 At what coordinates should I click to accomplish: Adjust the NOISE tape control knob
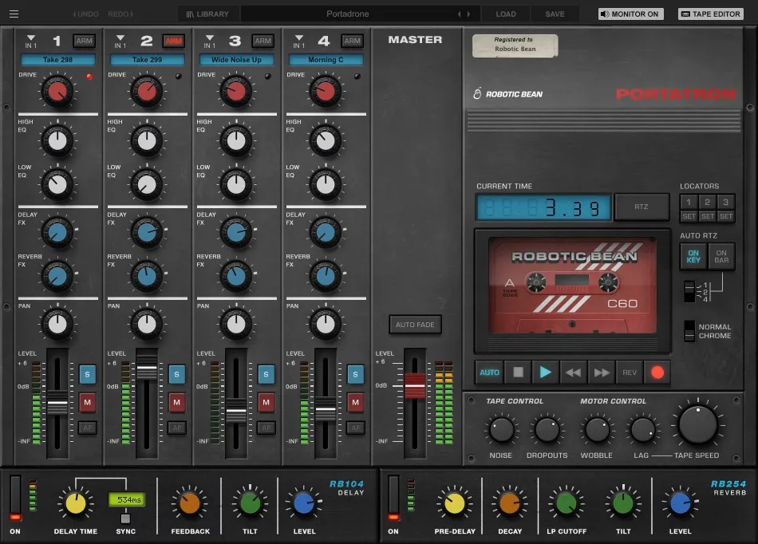[501, 429]
